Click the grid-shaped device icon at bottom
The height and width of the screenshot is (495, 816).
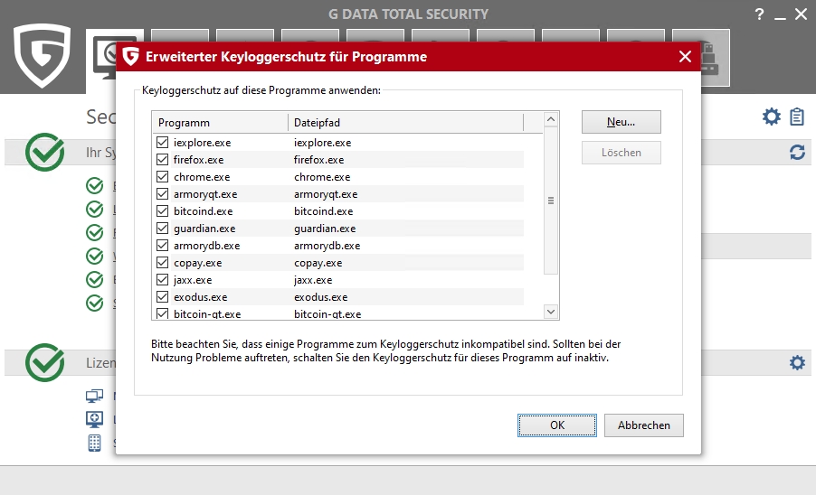click(x=94, y=443)
